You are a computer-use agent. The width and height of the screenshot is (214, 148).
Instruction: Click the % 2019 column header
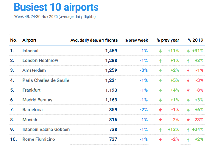coord(196,40)
